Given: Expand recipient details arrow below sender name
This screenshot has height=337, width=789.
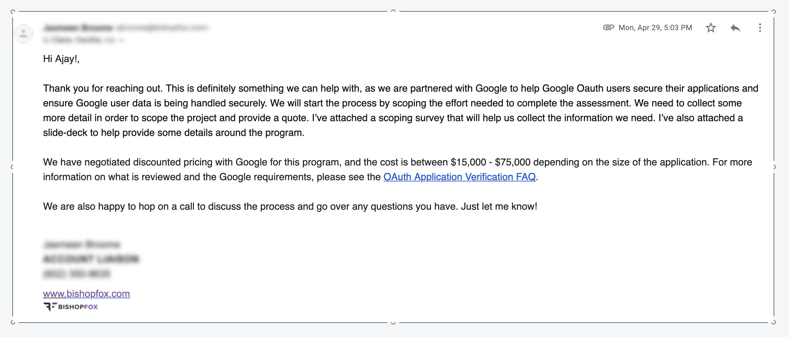Looking at the screenshot, I should point(122,40).
